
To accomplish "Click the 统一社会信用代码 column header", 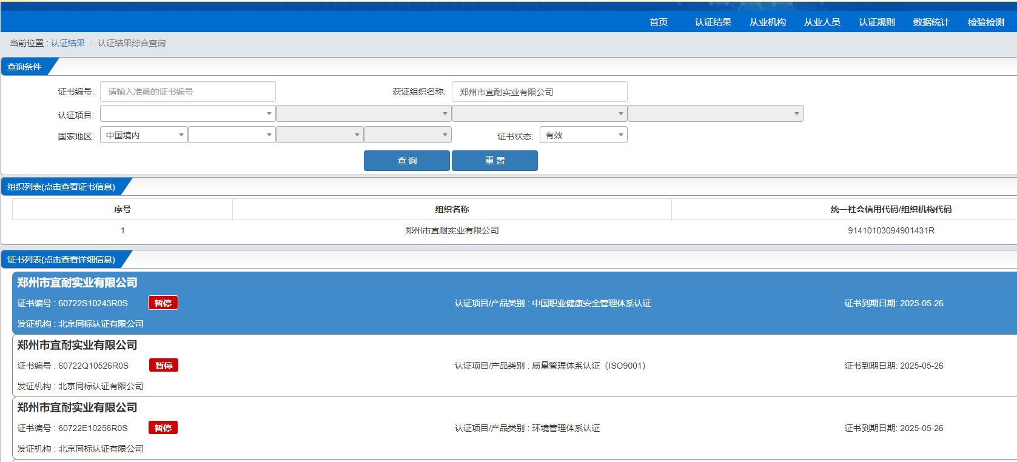I will click(x=891, y=209).
